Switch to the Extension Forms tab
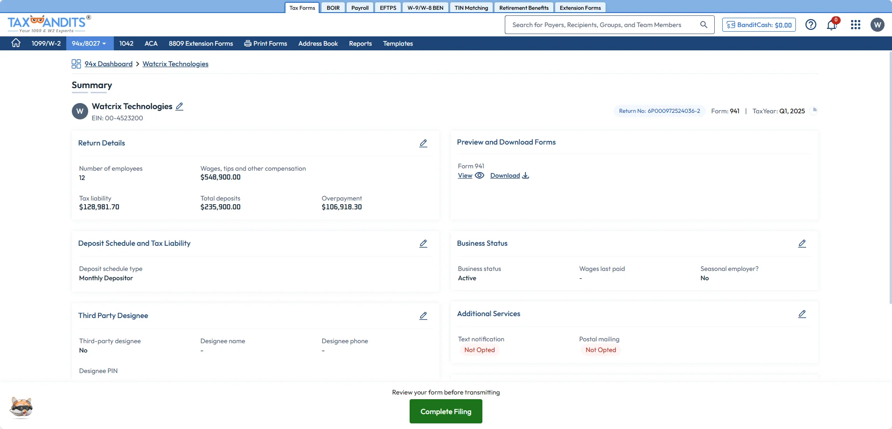Screen dimensions: 892x429 pos(580,8)
